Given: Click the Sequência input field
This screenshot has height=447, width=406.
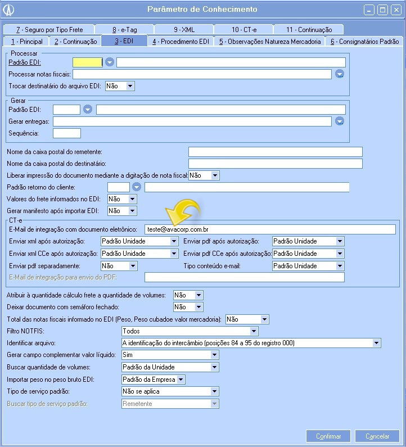Looking at the screenshot, I should coord(67,133).
